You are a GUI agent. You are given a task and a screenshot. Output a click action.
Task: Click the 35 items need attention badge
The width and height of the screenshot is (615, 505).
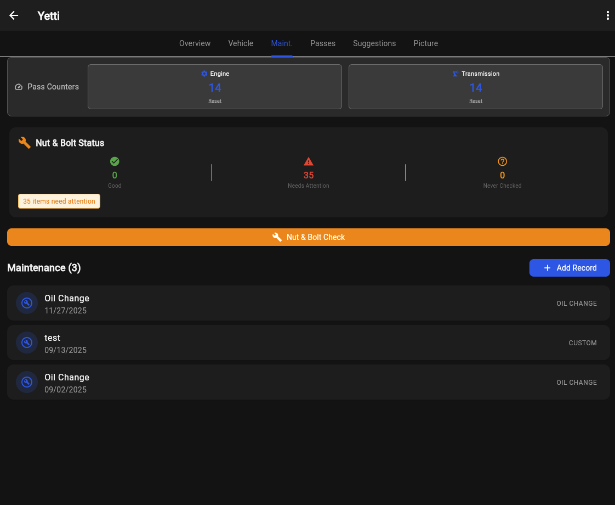click(59, 201)
